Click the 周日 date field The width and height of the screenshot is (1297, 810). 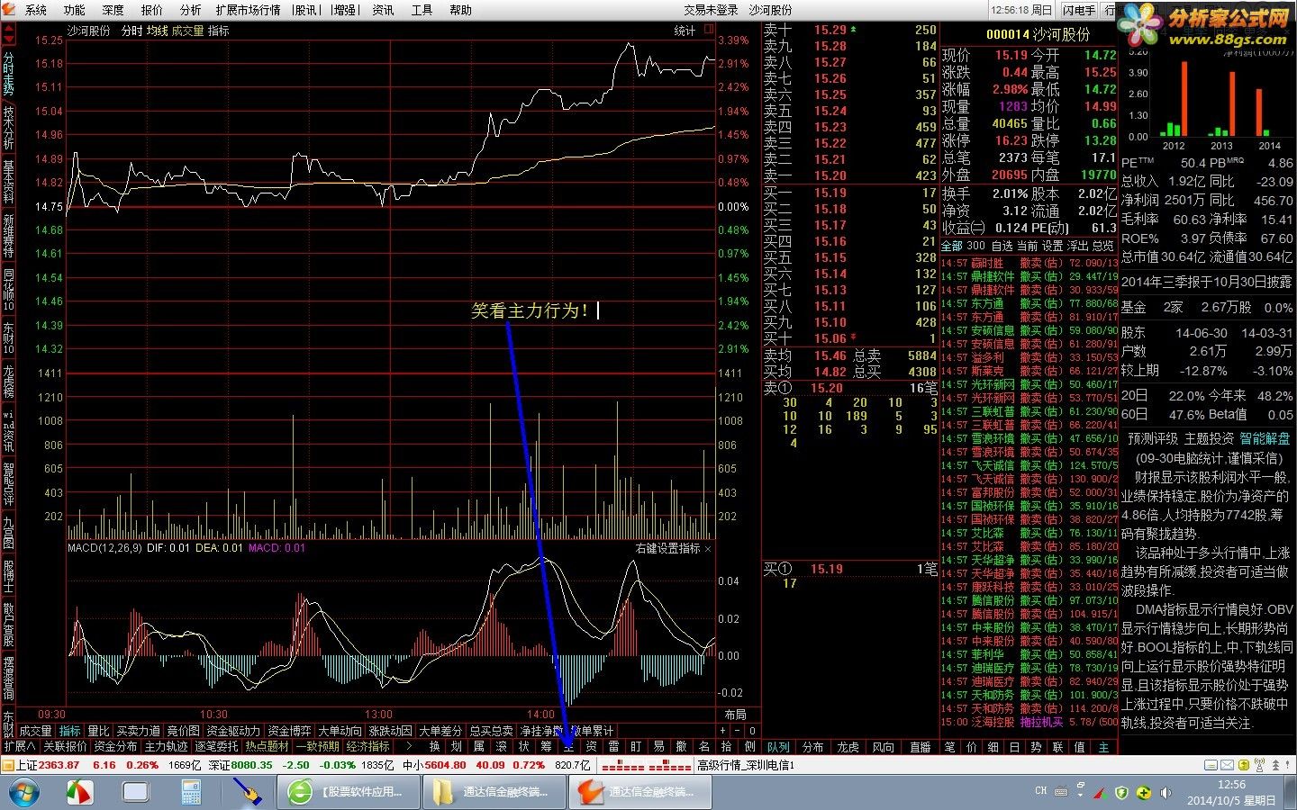(x=1042, y=10)
